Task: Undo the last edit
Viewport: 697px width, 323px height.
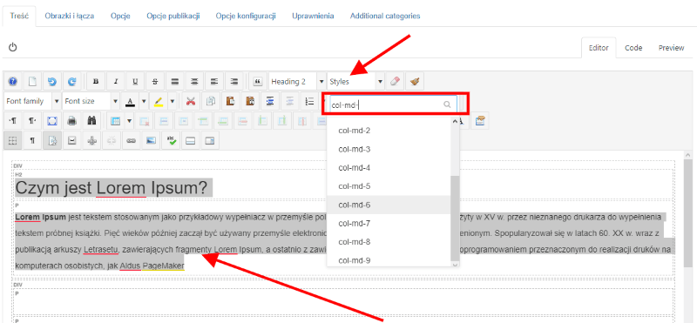Action: point(52,82)
